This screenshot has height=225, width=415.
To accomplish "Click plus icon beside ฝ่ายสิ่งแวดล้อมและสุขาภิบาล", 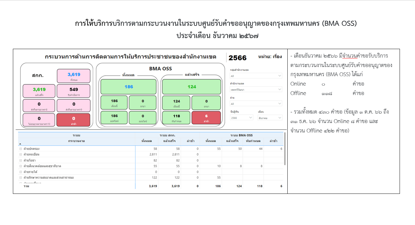I will tap(20, 166).
